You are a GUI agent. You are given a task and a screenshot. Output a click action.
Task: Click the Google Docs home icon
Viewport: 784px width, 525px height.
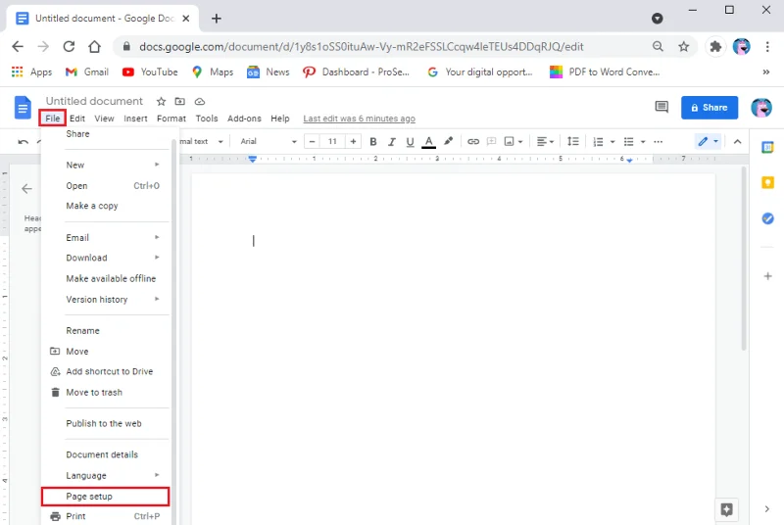(x=23, y=108)
